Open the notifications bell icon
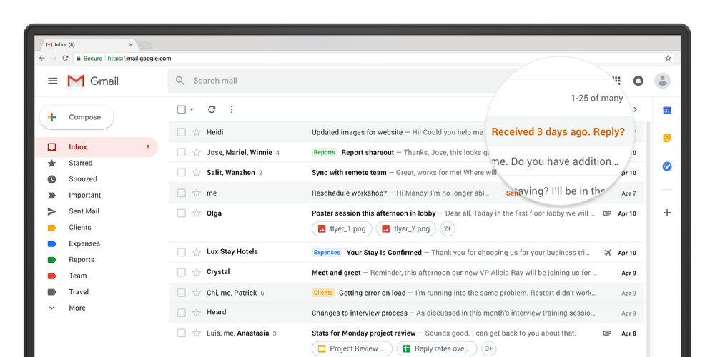 click(x=638, y=81)
